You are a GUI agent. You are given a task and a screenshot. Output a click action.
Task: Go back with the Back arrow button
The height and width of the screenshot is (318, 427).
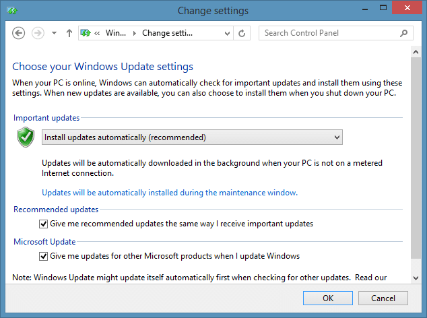18,33
